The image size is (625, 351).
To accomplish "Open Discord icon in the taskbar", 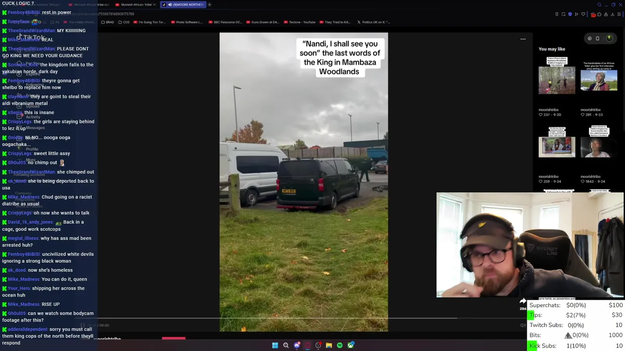I will (296, 346).
